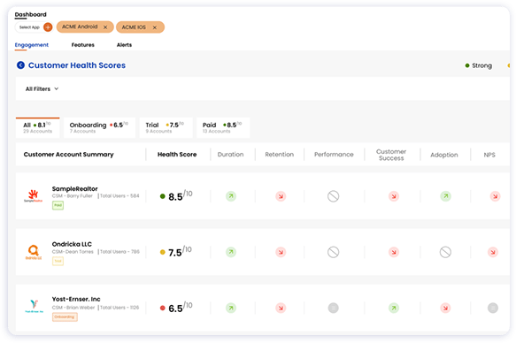Click the Dashboard title
The image size is (516, 343).
(x=31, y=14)
